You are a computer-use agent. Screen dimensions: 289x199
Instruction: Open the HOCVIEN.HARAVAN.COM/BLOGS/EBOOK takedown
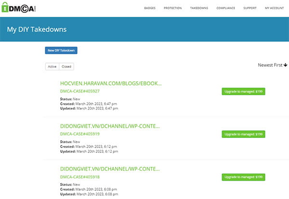(111, 83)
